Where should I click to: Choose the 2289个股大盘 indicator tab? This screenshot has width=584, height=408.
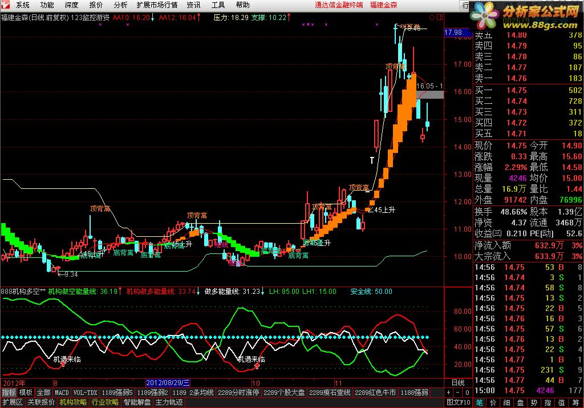pos(284,393)
